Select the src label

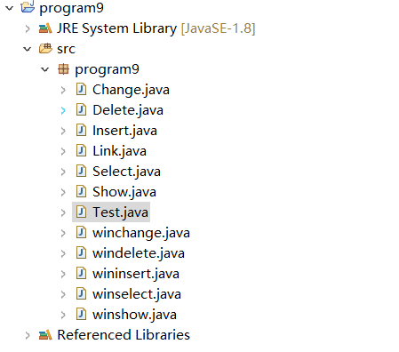67,49
